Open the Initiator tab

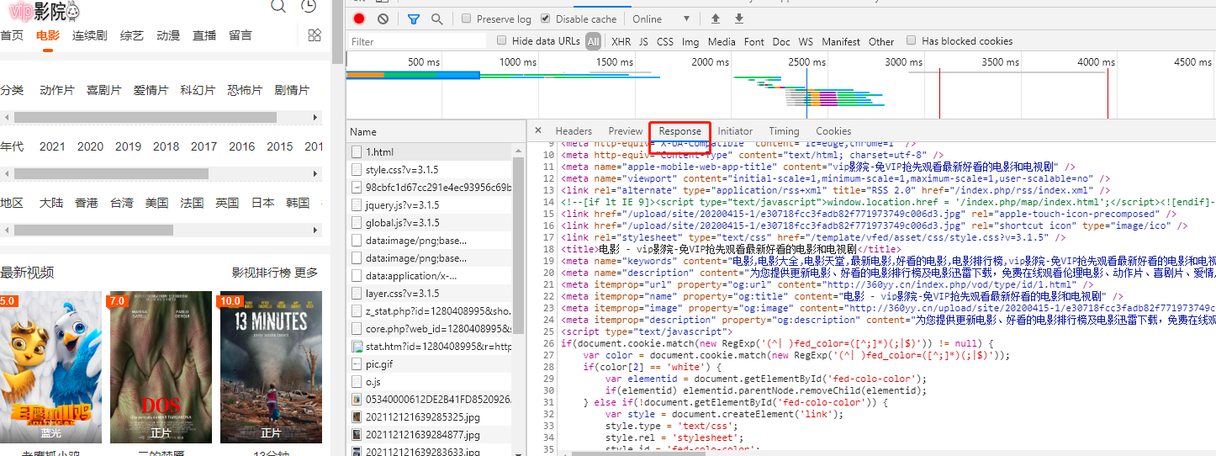pos(735,131)
